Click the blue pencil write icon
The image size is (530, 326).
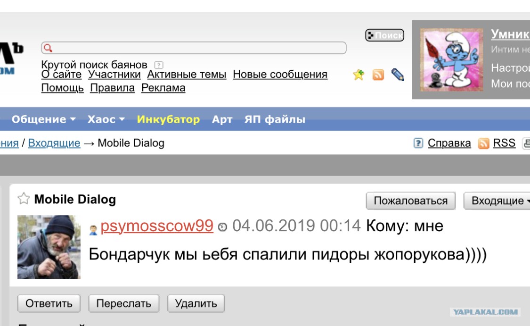(398, 75)
